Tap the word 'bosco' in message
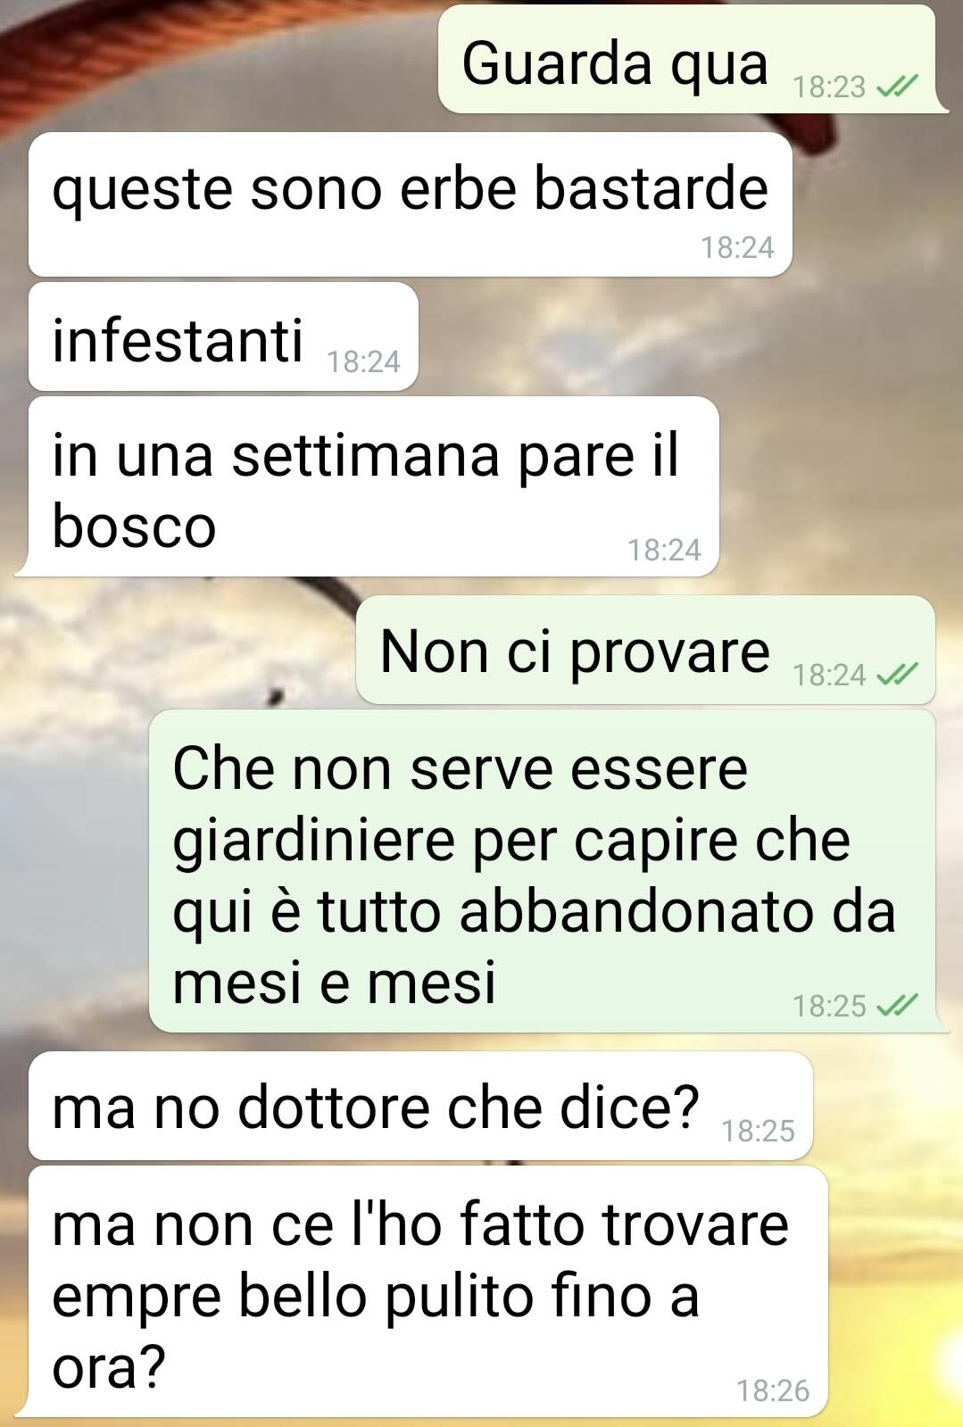 (134, 526)
